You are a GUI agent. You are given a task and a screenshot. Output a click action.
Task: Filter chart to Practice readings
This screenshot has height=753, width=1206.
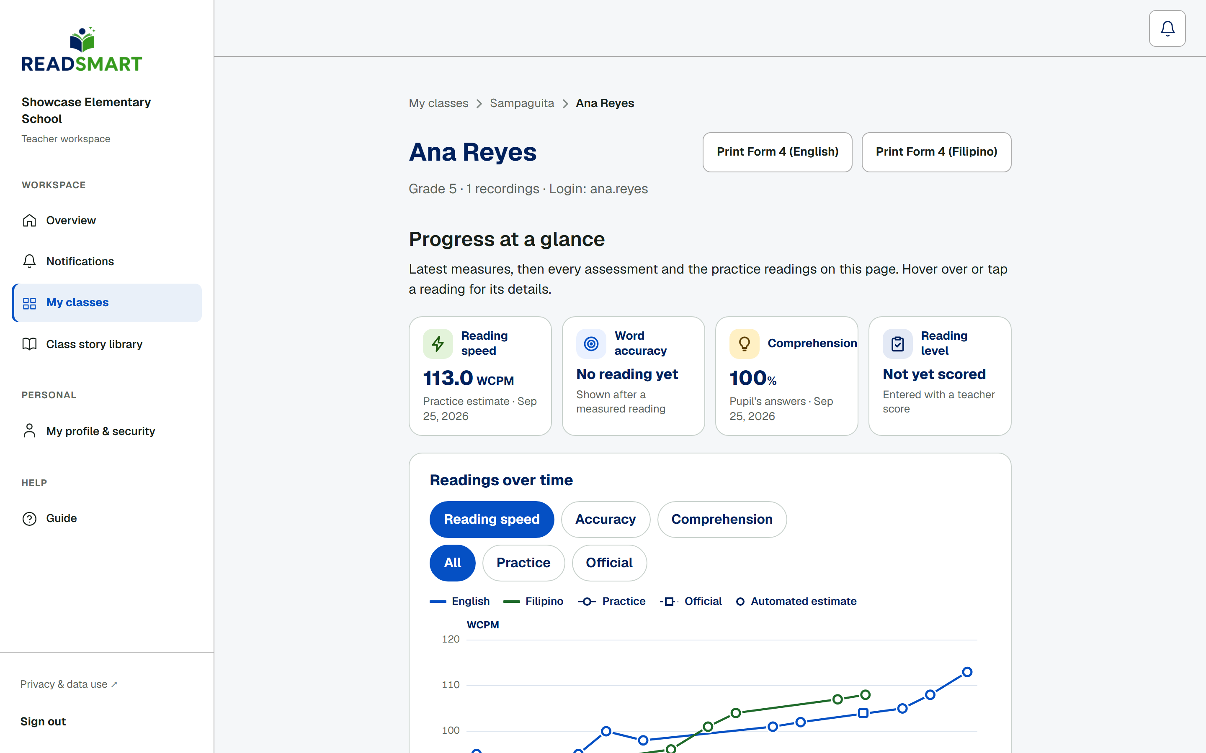click(523, 563)
